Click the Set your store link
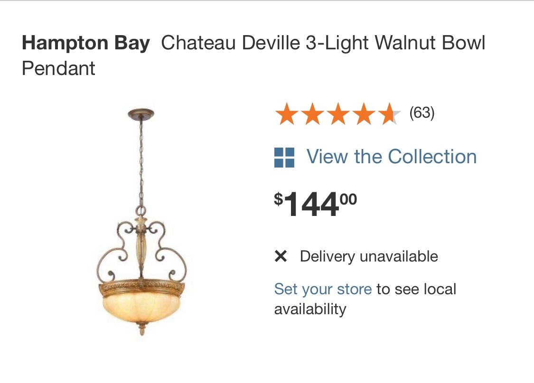Viewport: 534px width, 383px height. tap(323, 289)
